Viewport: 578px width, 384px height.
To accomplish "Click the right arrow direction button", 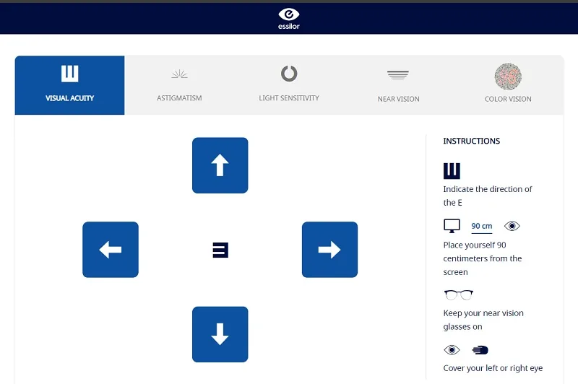I will pos(329,250).
